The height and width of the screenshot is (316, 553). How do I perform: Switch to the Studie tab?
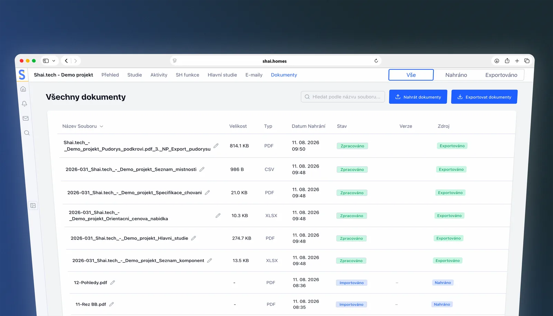tap(134, 75)
